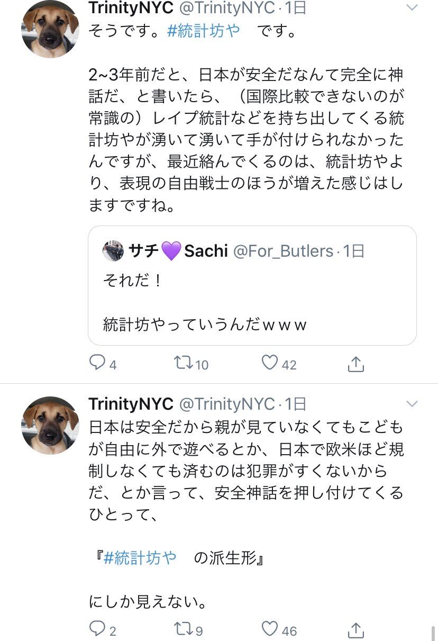Screen dimensions: 438x641
Task: Click the scrollbar at the right edge
Action: click(433, 633)
